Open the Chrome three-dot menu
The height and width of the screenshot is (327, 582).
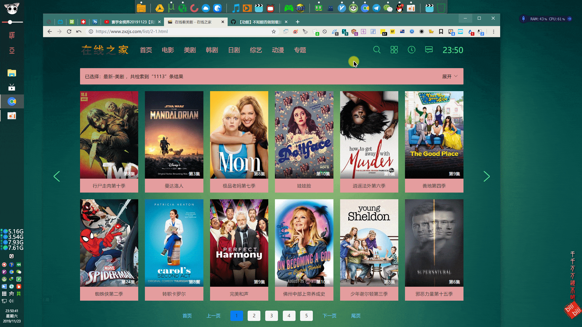[x=493, y=31]
